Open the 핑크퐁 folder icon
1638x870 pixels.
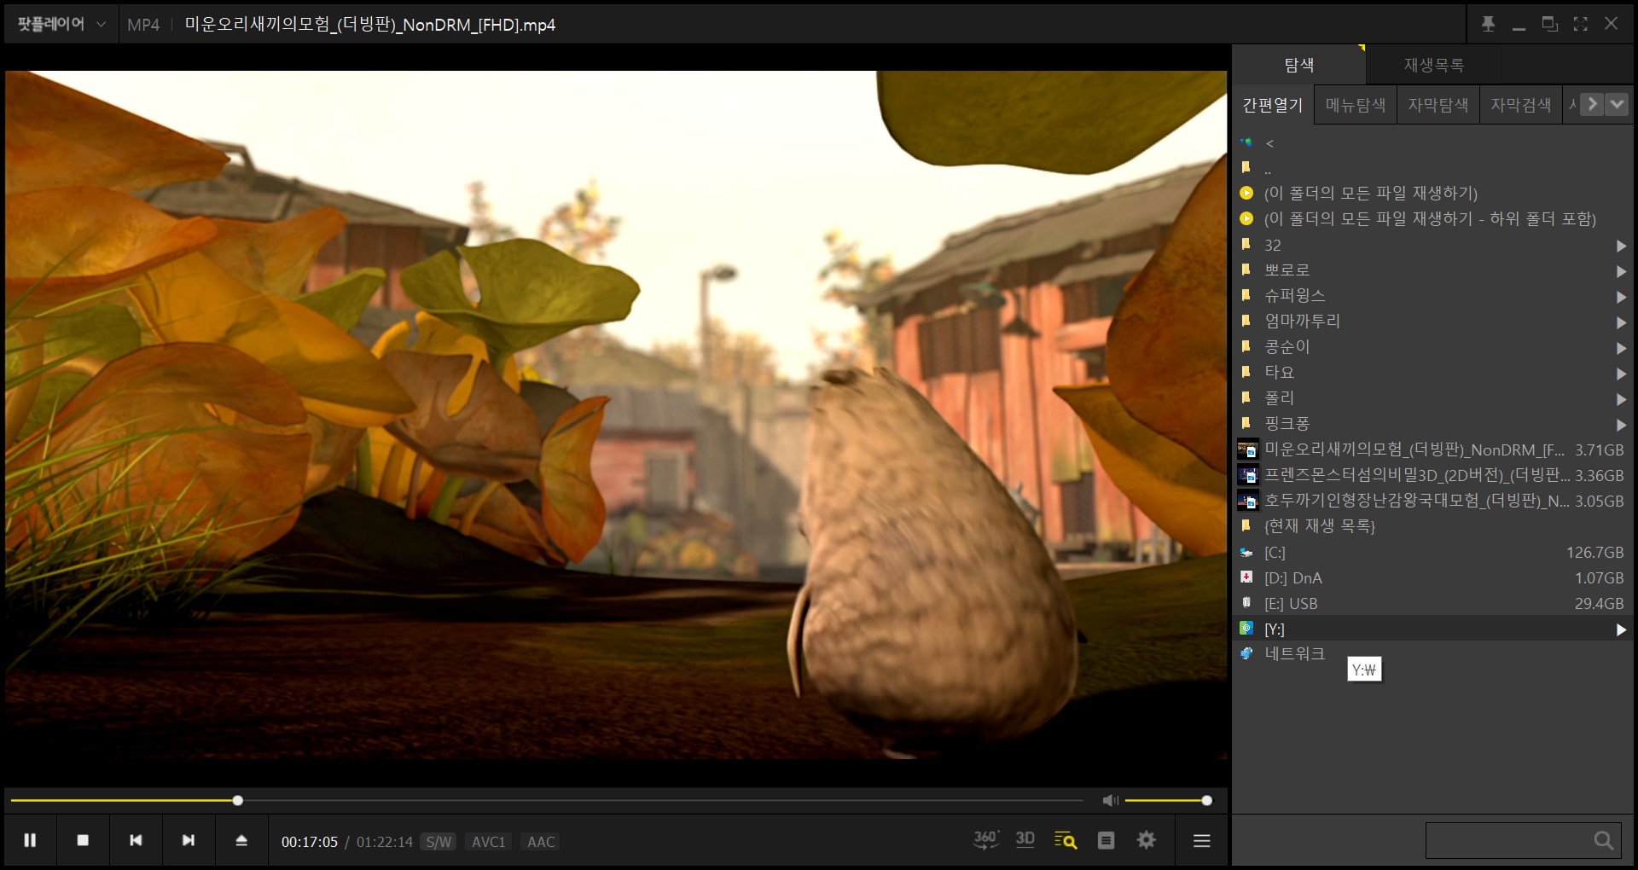point(1246,424)
